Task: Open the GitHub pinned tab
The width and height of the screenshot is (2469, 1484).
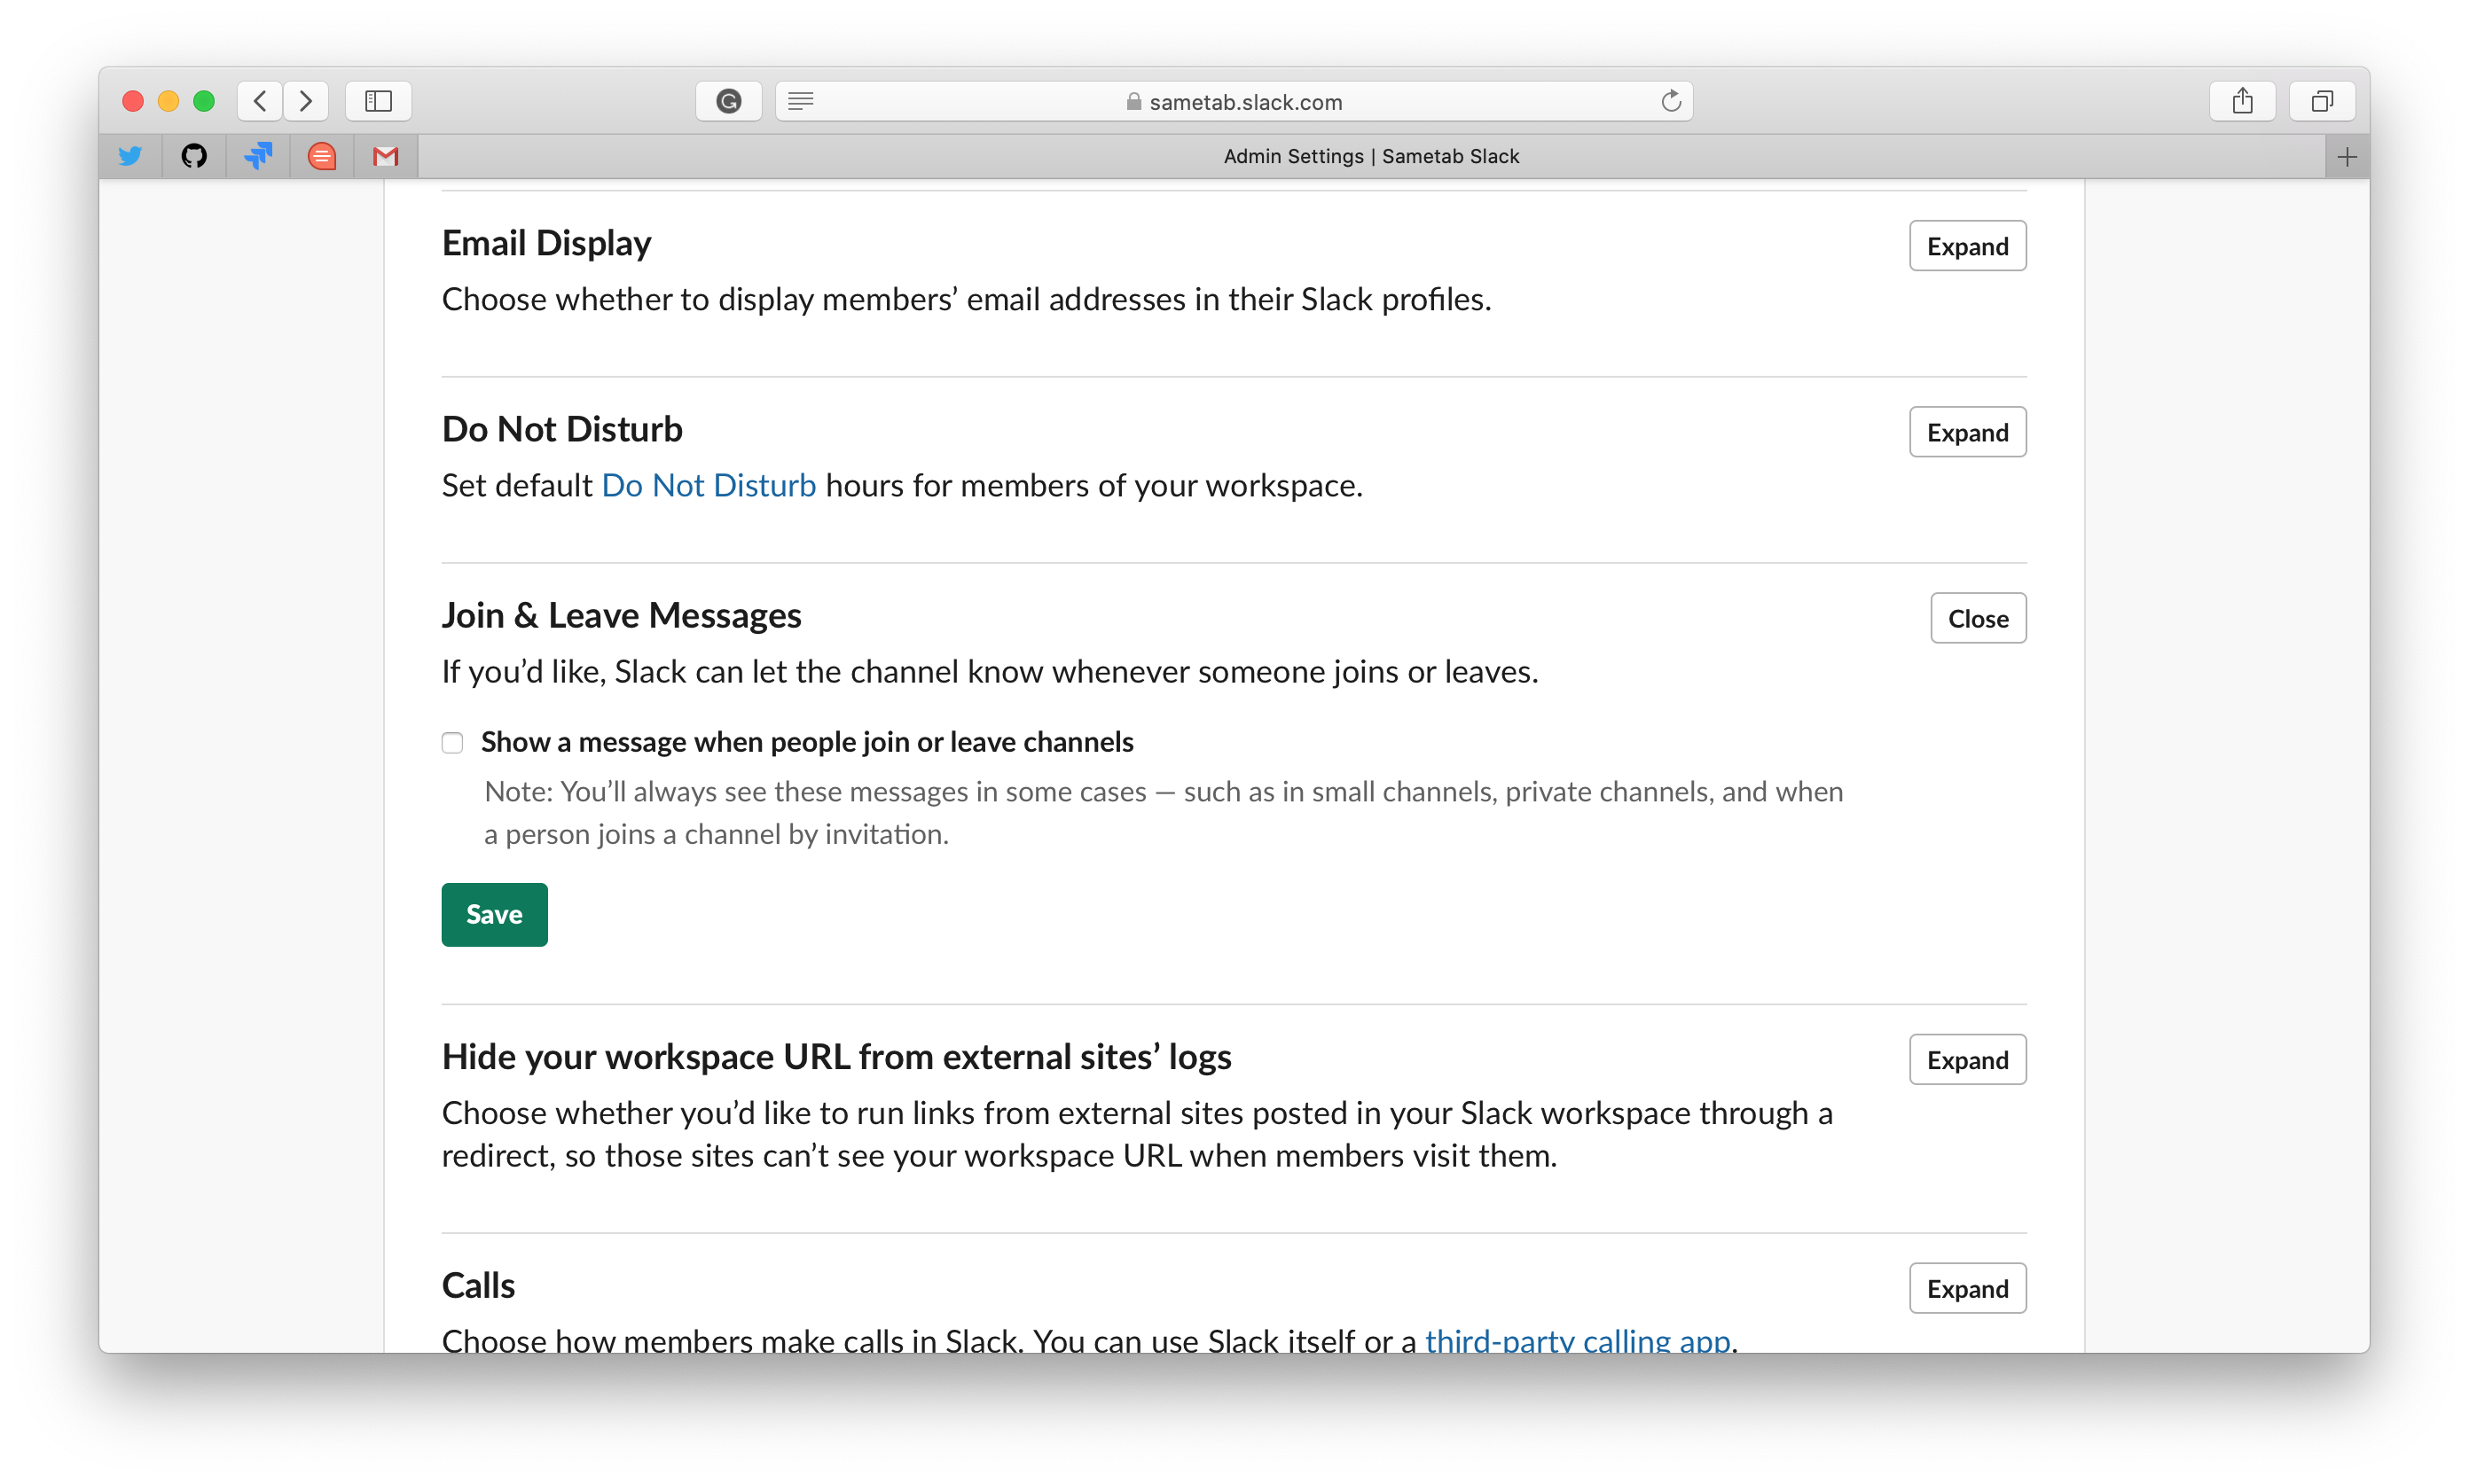Action: tap(194, 156)
